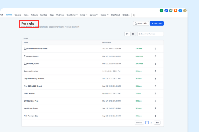The height and width of the screenshot is (132, 199).
Task: Click the Create Folder button
Action: 141,23
